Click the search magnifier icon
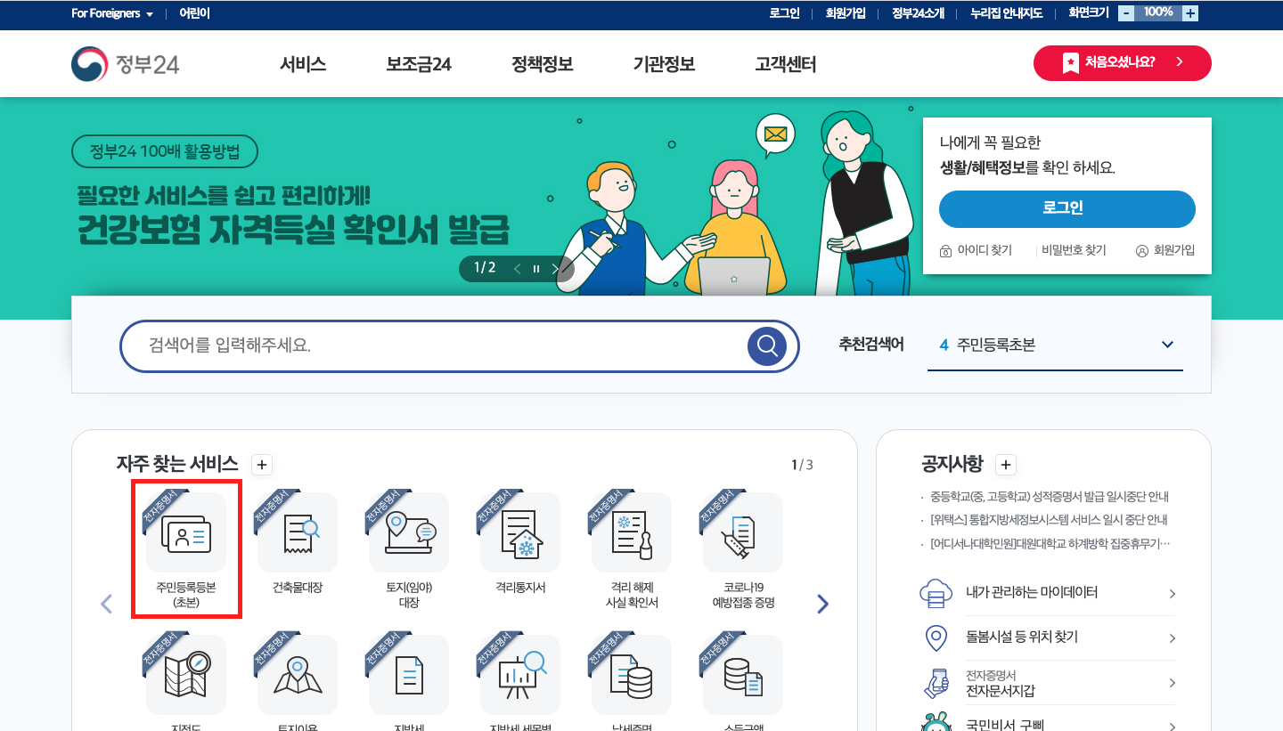The image size is (1283, 731). [766, 346]
